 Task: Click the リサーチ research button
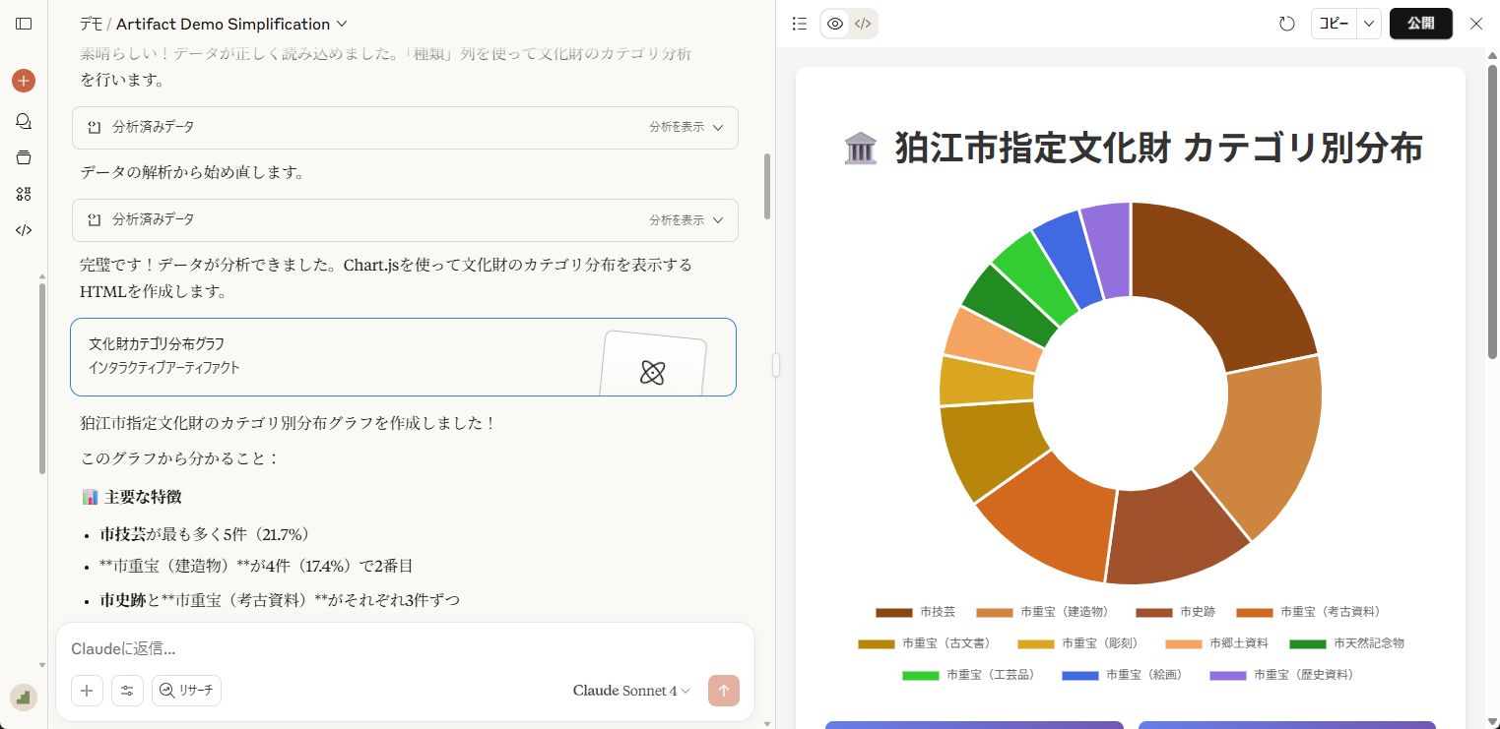[186, 691]
